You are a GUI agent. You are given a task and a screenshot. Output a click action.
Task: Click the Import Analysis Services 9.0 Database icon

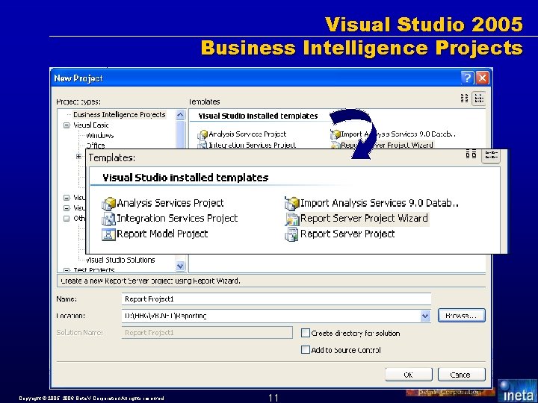click(292, 203)
